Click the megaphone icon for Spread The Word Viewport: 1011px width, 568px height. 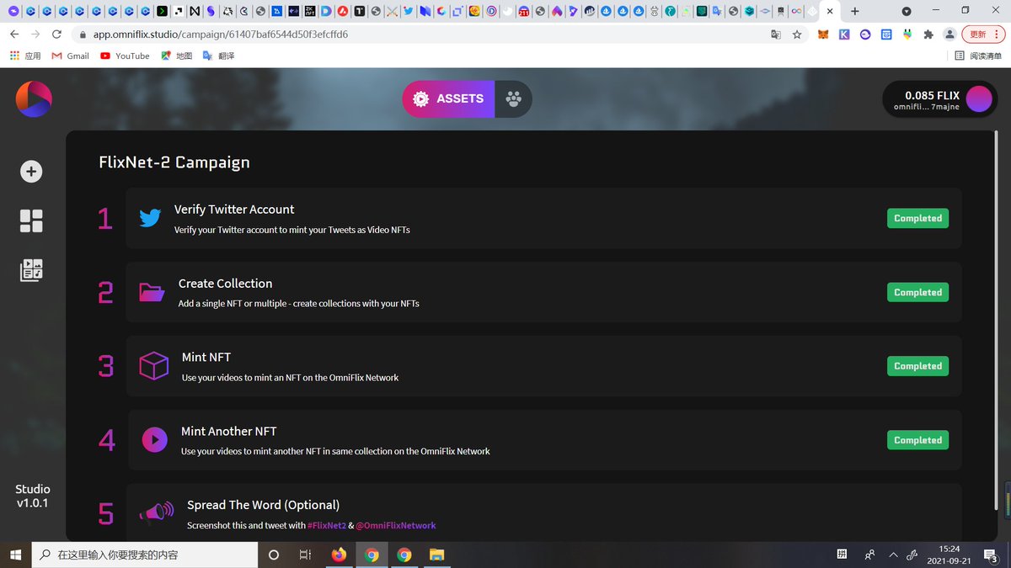[x=156, y=512]
